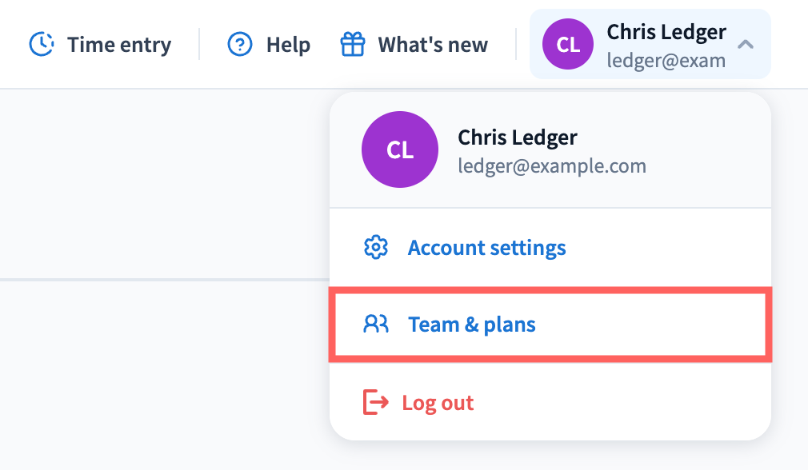Click the small CL avatar in header

coord(568,45)
